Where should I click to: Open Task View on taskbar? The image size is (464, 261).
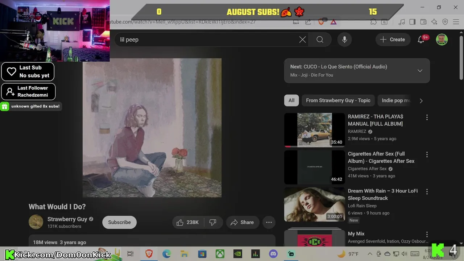pyautogui.click(x=130, y=254)
